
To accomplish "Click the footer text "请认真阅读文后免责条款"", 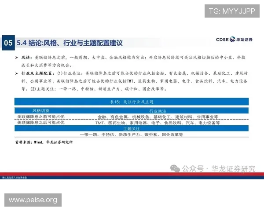I will click(x=15, y=178).
